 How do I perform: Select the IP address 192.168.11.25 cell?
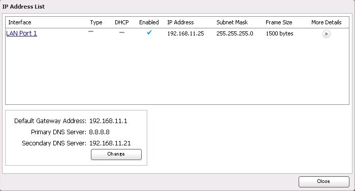(x=186, y=33)
